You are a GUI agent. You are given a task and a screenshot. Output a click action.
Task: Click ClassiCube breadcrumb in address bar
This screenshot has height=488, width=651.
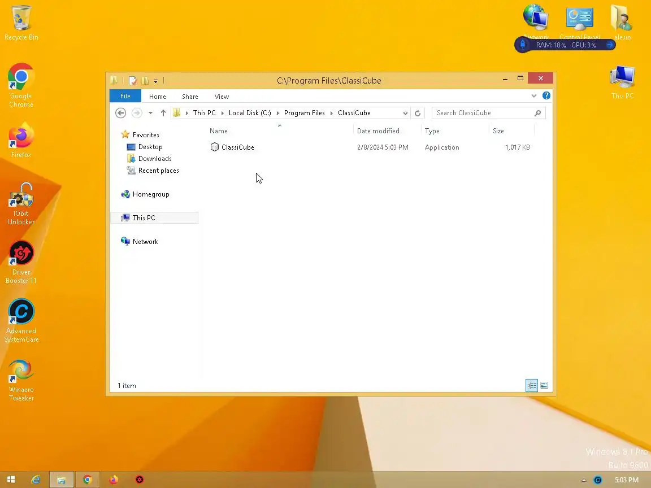click(x=354, y=113)
